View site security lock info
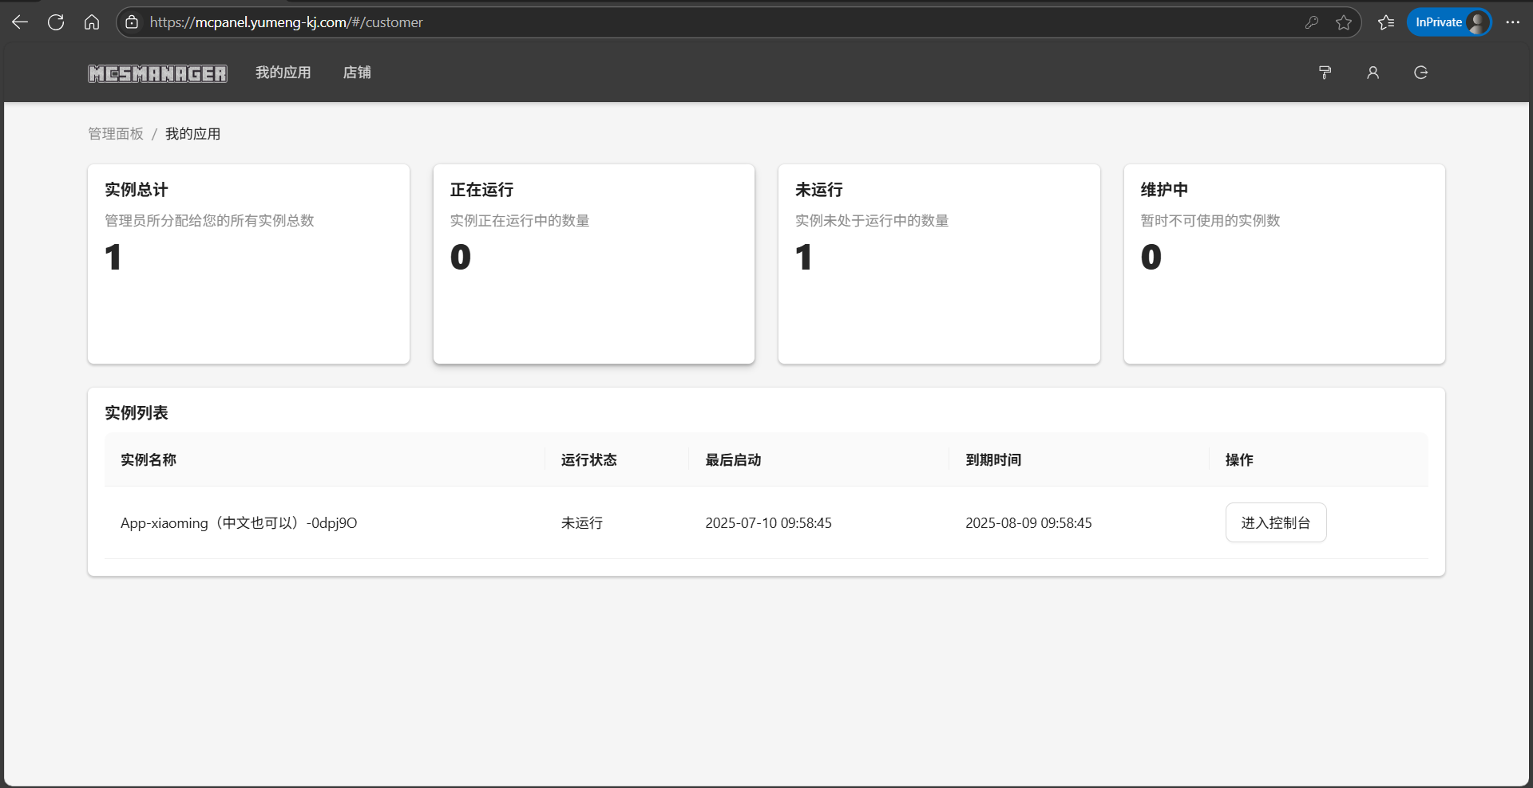Image resolution: width=1533 pixels, height=788 pixels. tap(132, 22)
